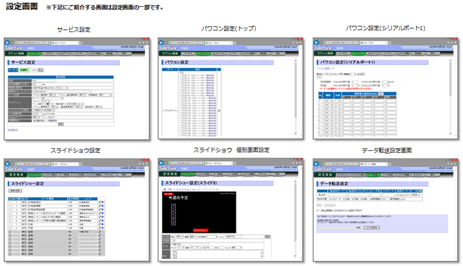This screenshot has width=463, height=266.
Task: Click edit wrench icon for slideshow row 12
Action: pyautogui.click(x=100, y=243)
